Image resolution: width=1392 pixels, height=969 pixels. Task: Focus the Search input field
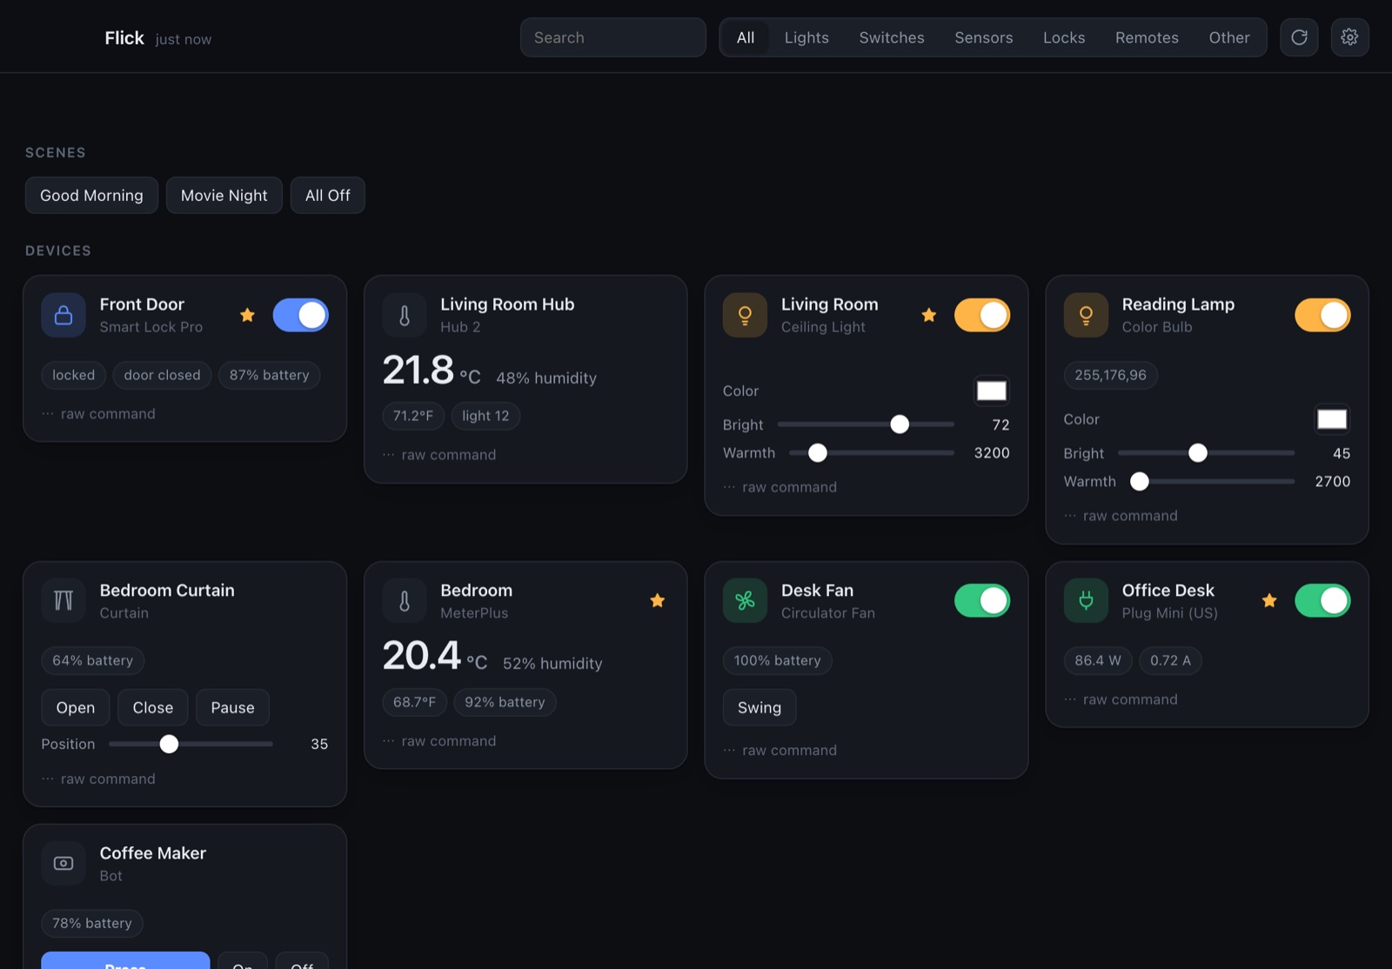pyautogui.click(x=613, y=37)
